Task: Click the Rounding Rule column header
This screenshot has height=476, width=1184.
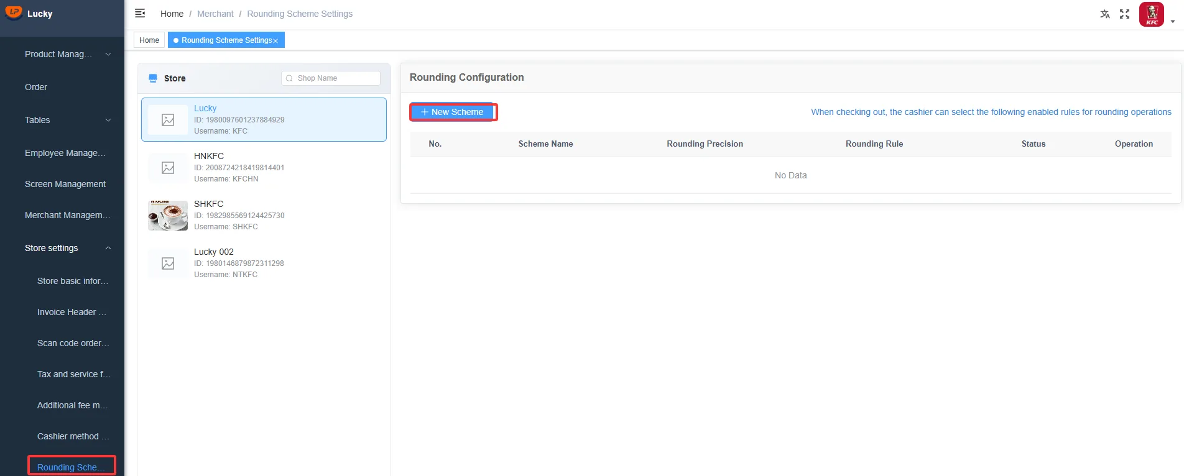Action: click(x=874, y=144)
